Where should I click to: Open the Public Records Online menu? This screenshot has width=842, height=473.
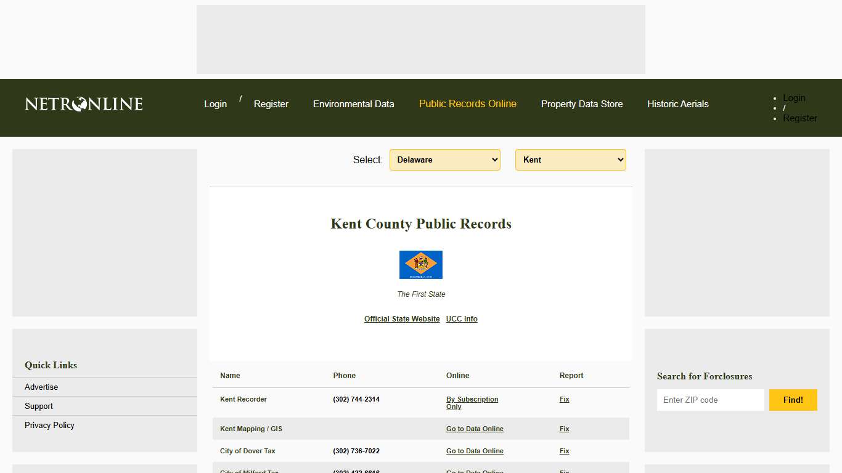[467, 104]
